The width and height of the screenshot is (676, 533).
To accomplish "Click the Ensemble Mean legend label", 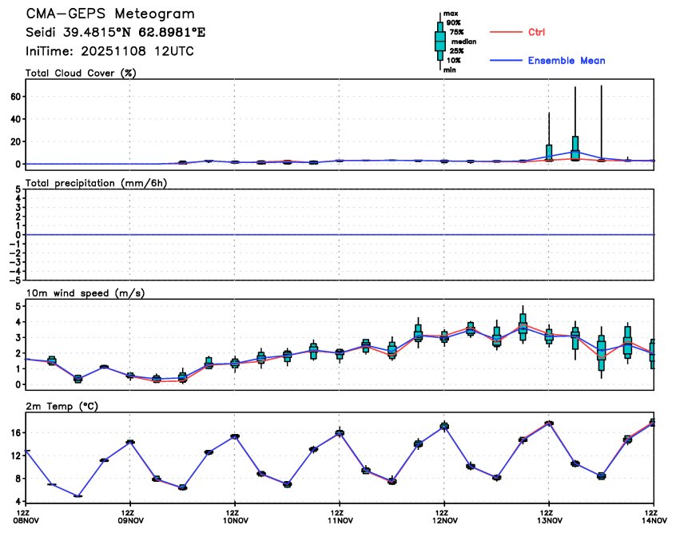I will [567, 61].
